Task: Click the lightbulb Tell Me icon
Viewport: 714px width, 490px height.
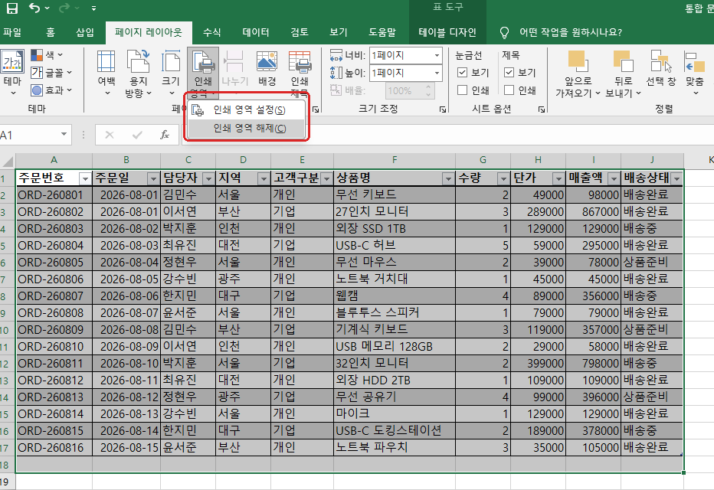Action: [x=504, y=32]
